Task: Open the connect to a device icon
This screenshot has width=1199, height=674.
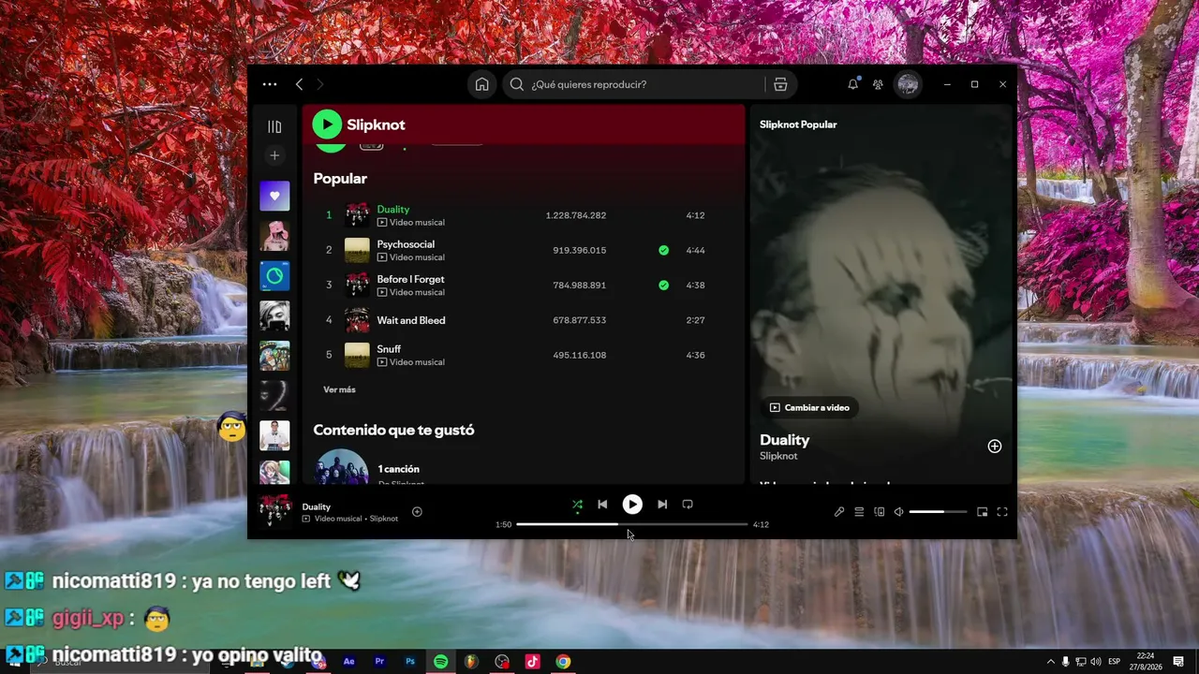Action: pos(879,512)
